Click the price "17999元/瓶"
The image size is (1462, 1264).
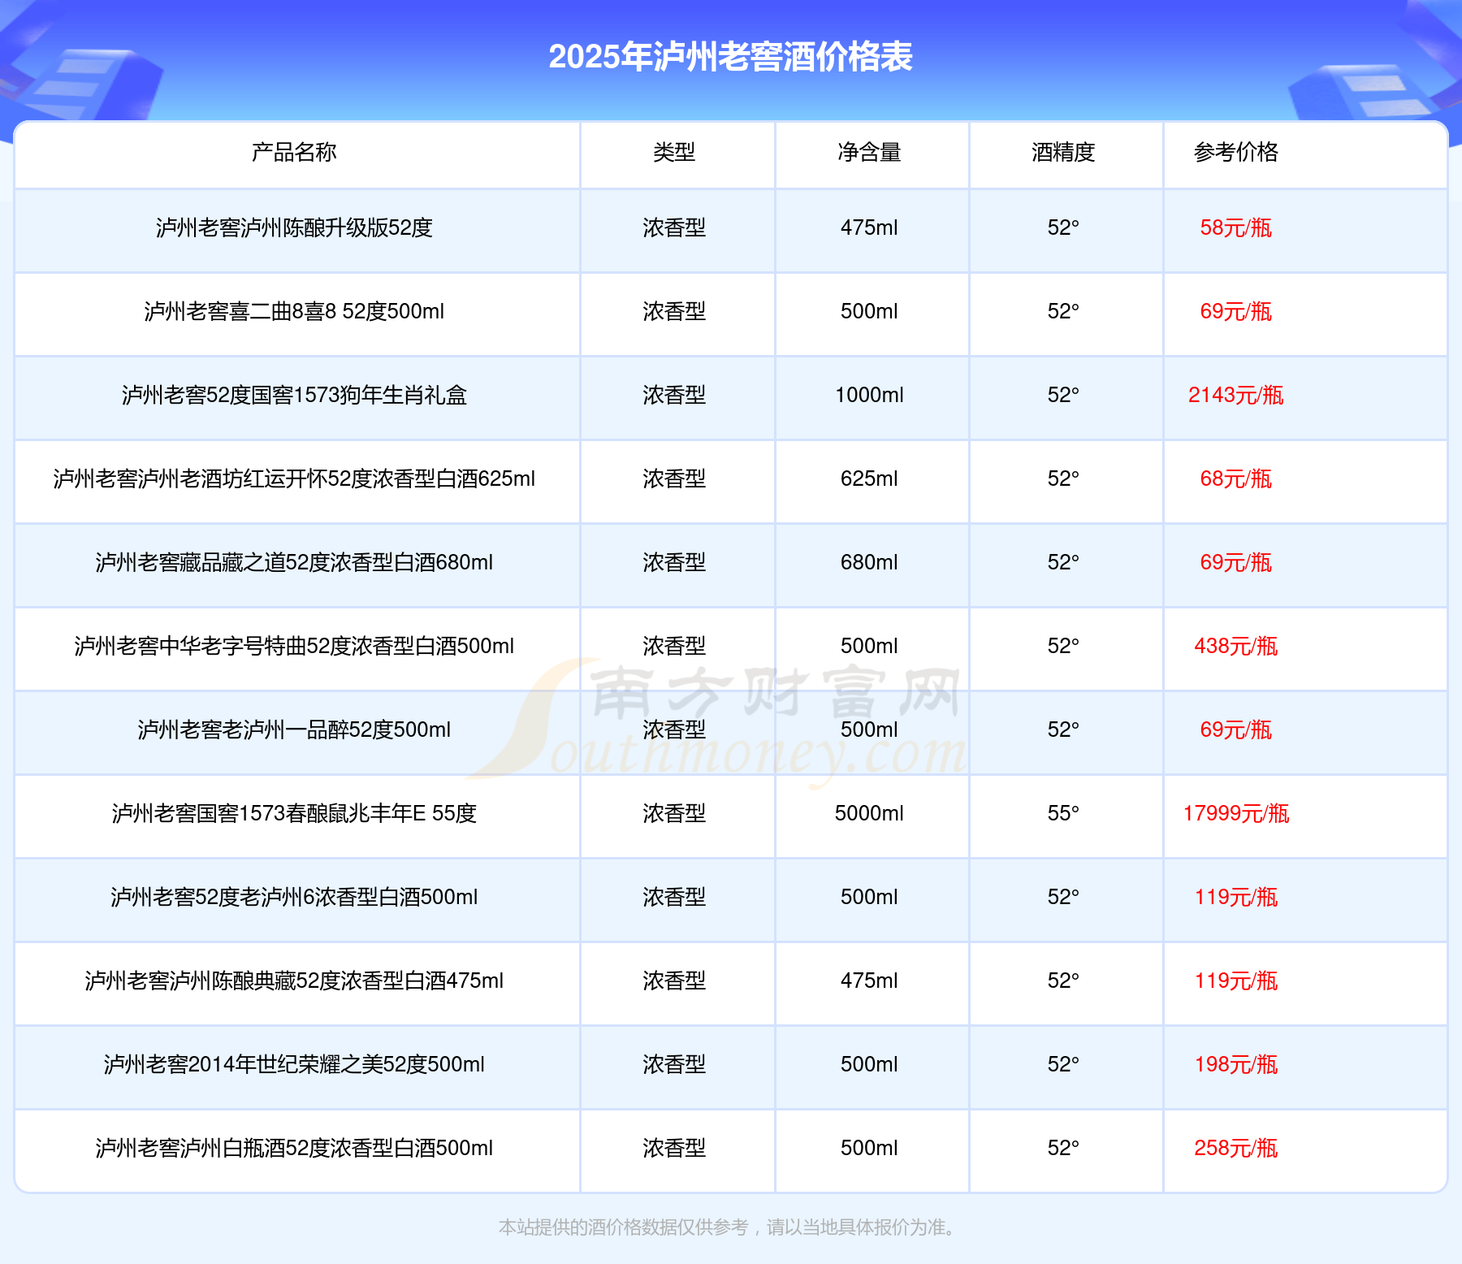(x=1236, y=814)
